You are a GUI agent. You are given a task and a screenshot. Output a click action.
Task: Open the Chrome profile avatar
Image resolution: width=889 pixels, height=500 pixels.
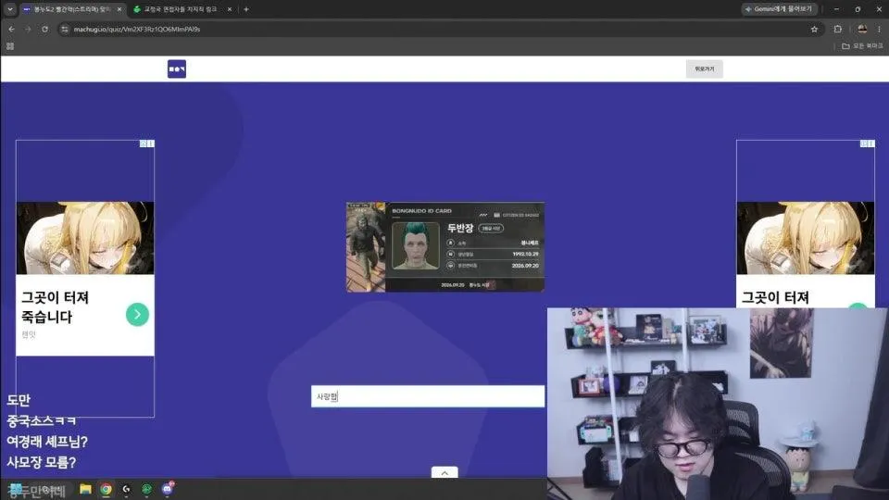862,29
